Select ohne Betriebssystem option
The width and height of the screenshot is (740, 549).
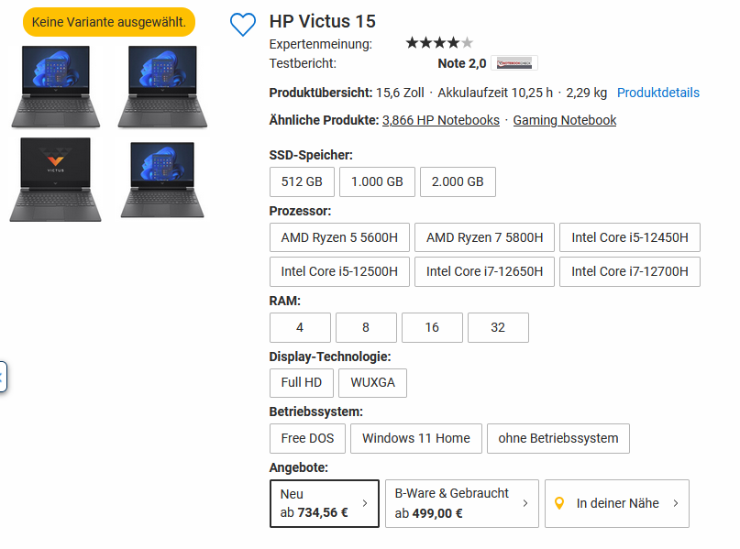tap(558, 438)
